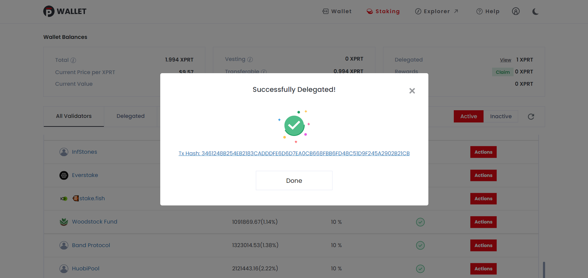Open InfStones validator name

click(x=84, y=152)
